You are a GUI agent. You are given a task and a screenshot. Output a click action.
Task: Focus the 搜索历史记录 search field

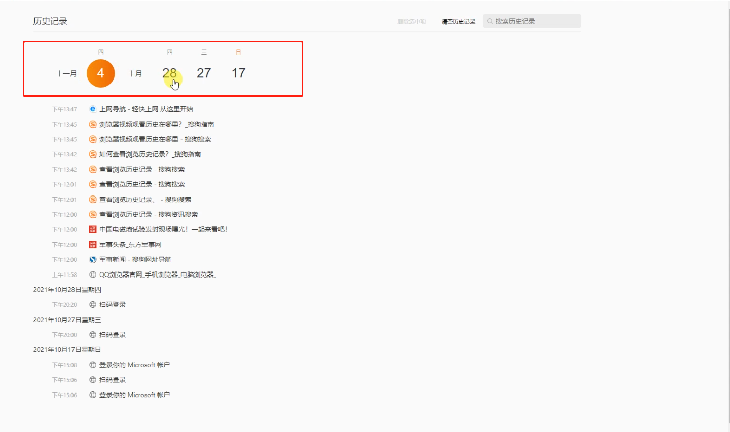532,21
